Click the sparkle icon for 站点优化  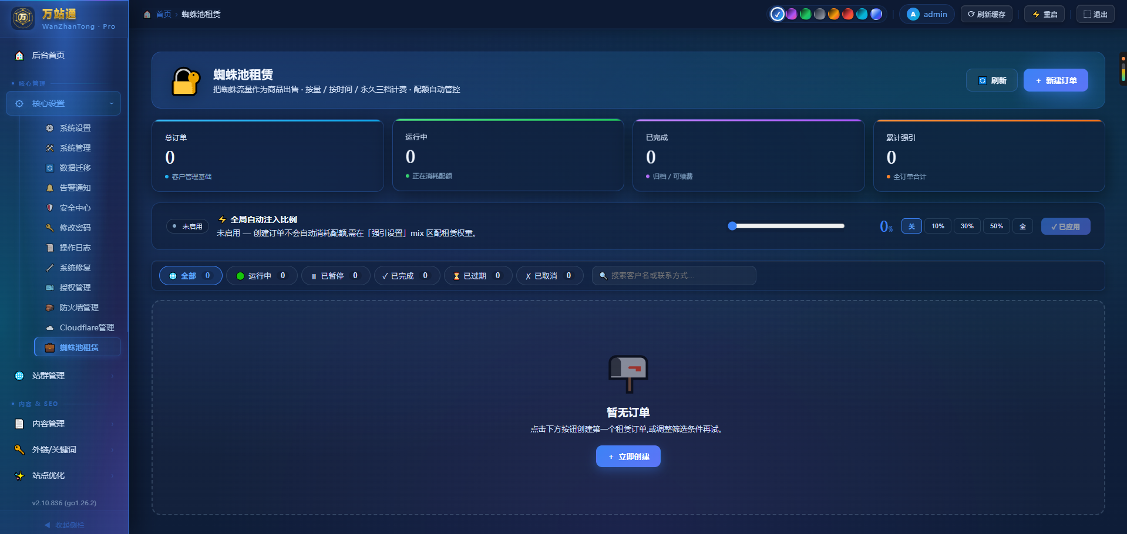(19, 475)
